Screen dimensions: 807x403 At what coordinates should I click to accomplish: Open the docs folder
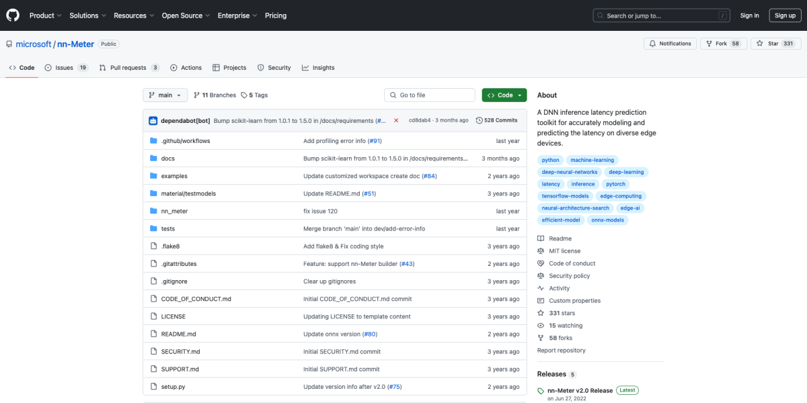[x=167, y=159]
